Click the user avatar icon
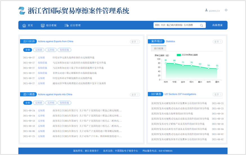Screen dimensions: 246x155 click(206, 10)
